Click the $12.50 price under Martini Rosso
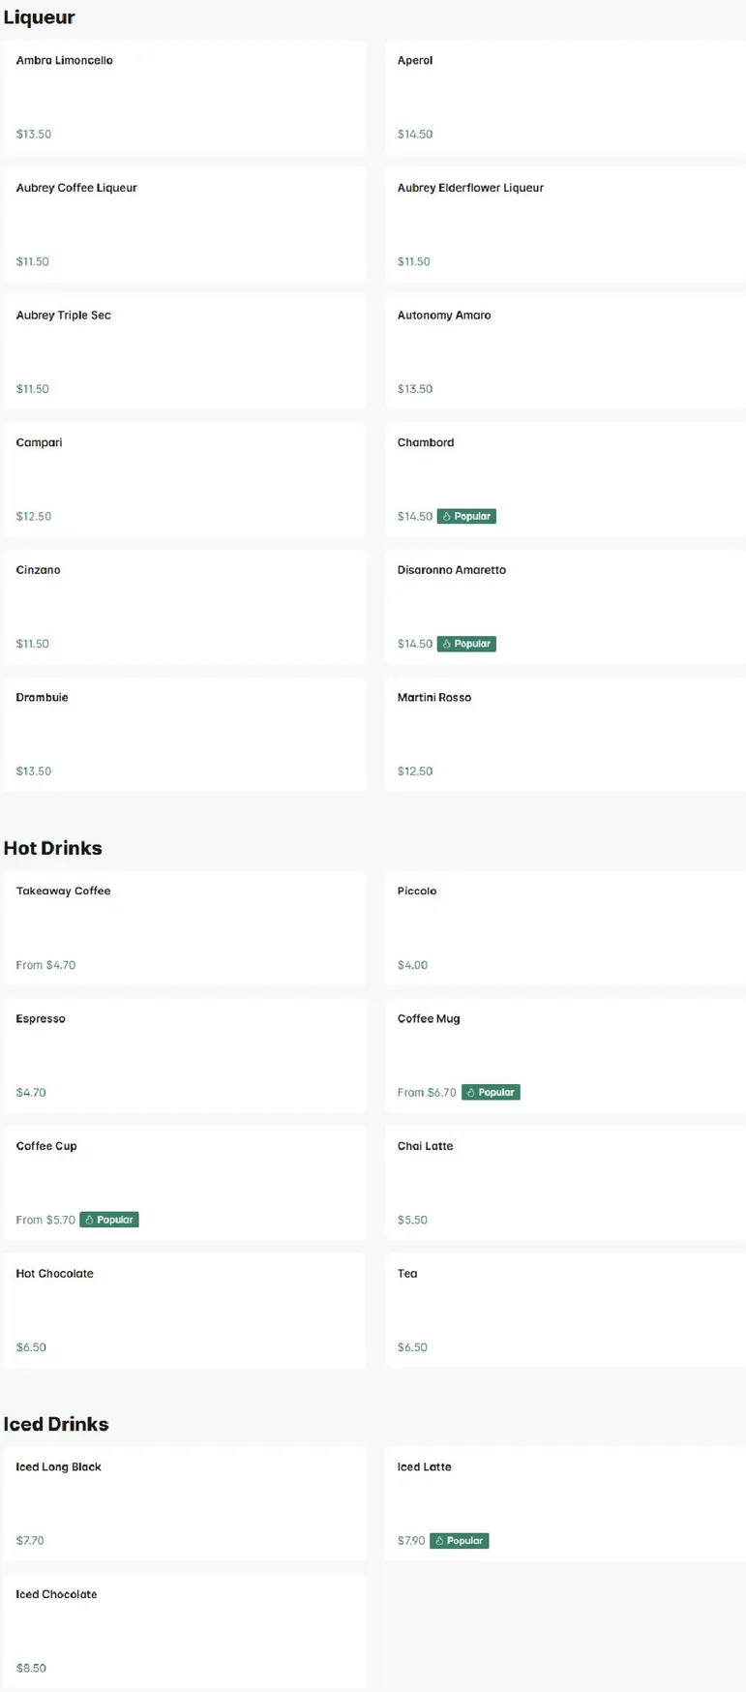 tap(415, 771)
